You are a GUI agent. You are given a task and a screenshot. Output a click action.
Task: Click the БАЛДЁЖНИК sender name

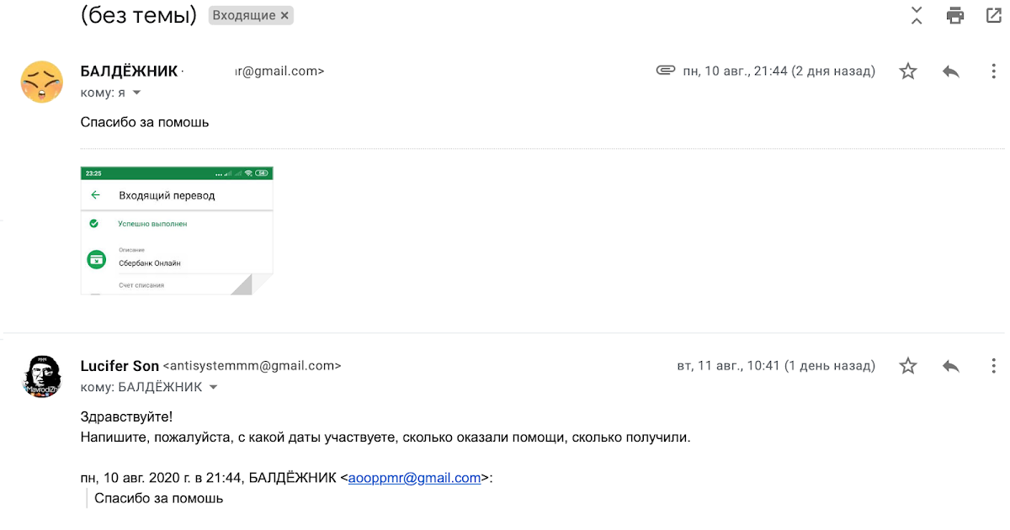tap(129, 72)
